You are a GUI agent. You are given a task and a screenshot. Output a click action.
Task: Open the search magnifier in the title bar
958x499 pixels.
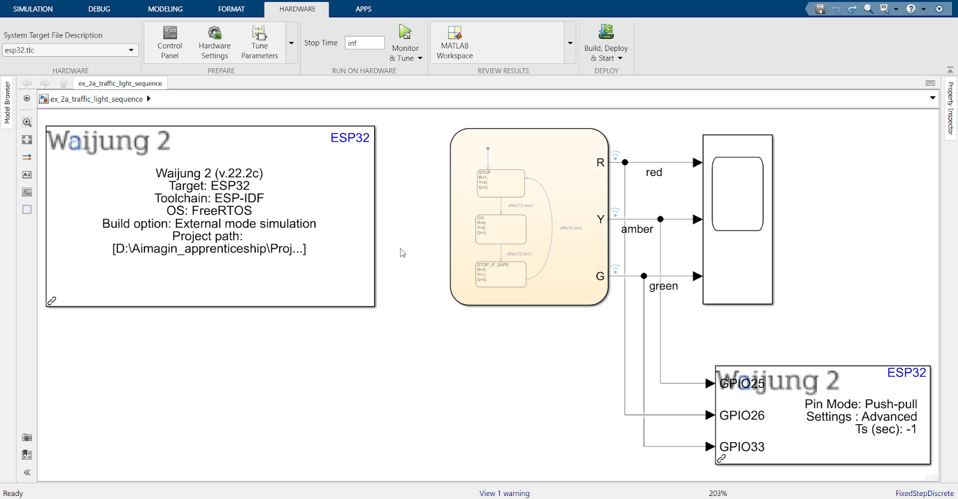pyautogui.click(x=868, y=9)
